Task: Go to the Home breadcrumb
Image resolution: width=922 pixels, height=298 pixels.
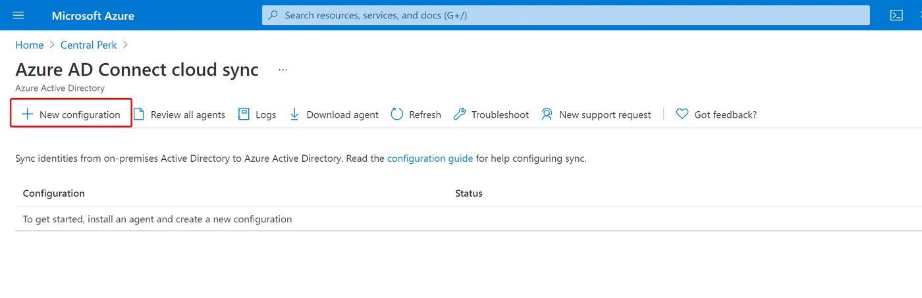Action: (x=29, y=45)
